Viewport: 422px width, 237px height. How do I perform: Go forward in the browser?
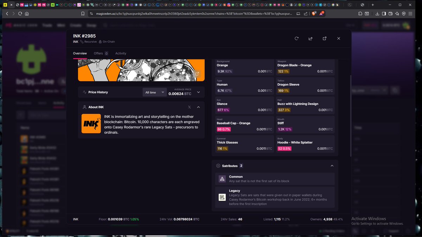(13, 14)
